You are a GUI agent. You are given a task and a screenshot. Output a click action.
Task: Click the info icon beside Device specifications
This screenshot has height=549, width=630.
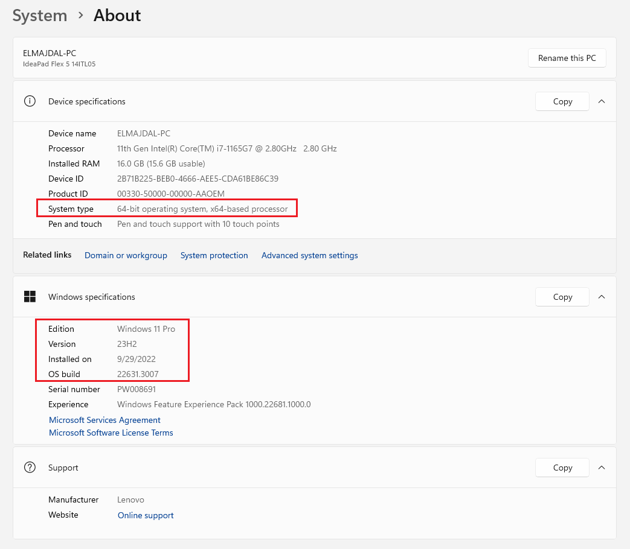(30, 101)
